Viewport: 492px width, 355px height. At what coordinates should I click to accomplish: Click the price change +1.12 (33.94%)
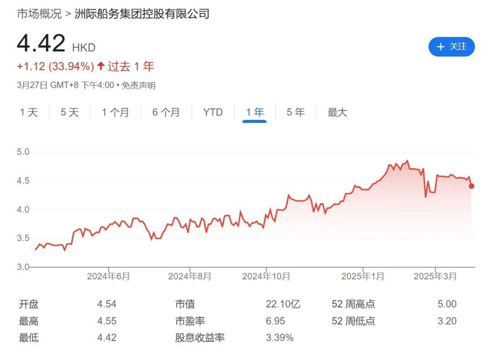(56, 66)
